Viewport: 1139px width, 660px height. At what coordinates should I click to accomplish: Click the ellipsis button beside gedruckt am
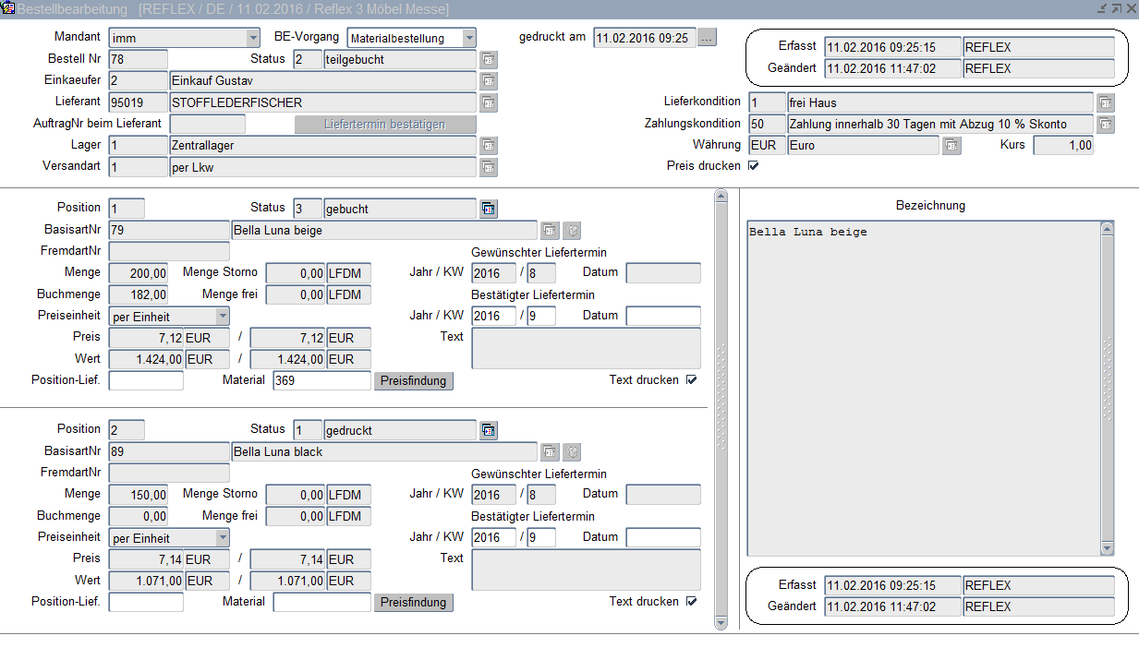pos(707,38)
